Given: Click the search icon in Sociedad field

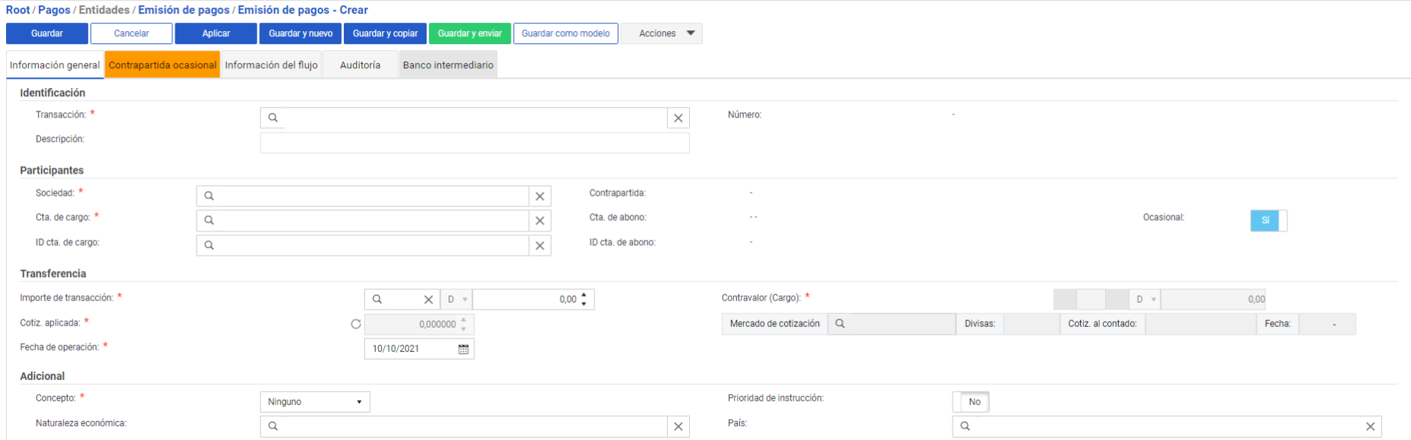Looking at the screenshot, I should (209, 196).
